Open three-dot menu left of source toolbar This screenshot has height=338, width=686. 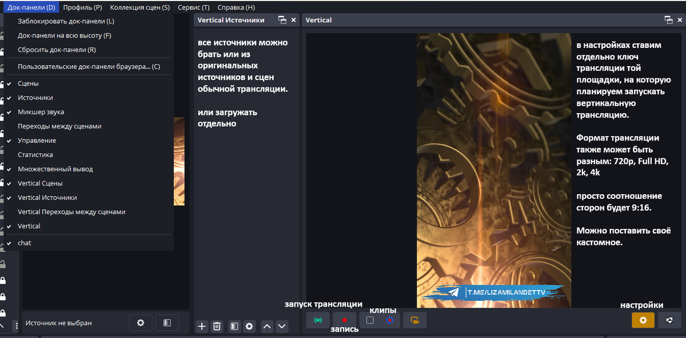pos(16,325)
